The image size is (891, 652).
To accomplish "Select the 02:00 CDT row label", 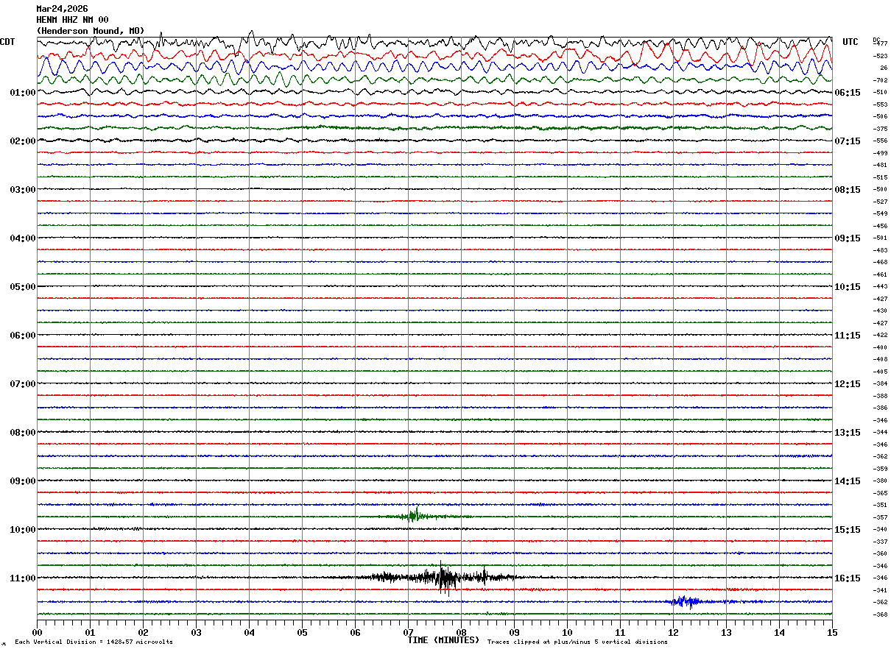I will (23, 141).
